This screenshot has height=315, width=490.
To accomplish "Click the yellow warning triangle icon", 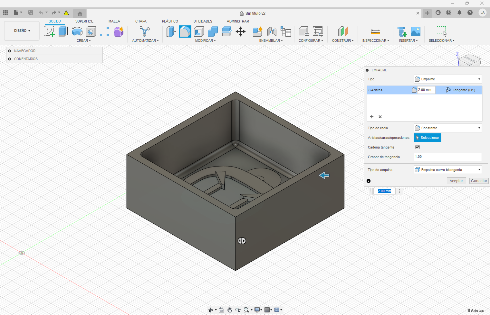I will point(66,13).
